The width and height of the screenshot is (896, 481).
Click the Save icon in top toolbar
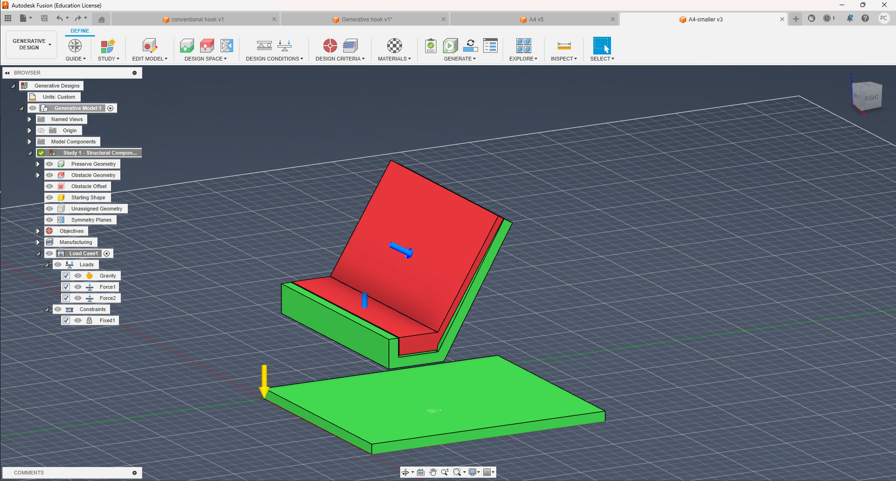44,18
